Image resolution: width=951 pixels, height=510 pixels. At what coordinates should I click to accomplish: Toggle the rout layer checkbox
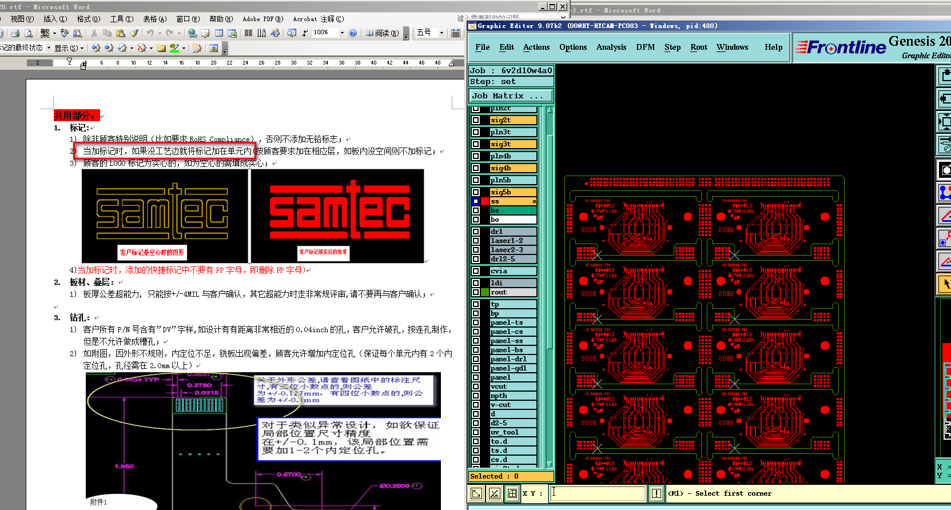coord(476,292)
